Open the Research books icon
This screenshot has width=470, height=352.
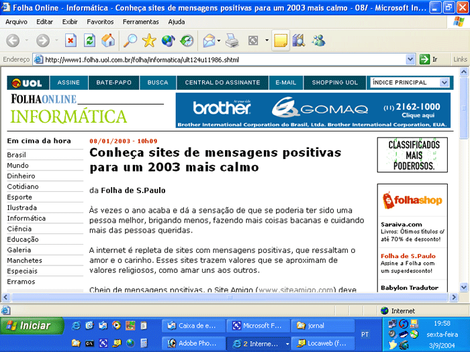pyautogui.click(x=299, y=40)
